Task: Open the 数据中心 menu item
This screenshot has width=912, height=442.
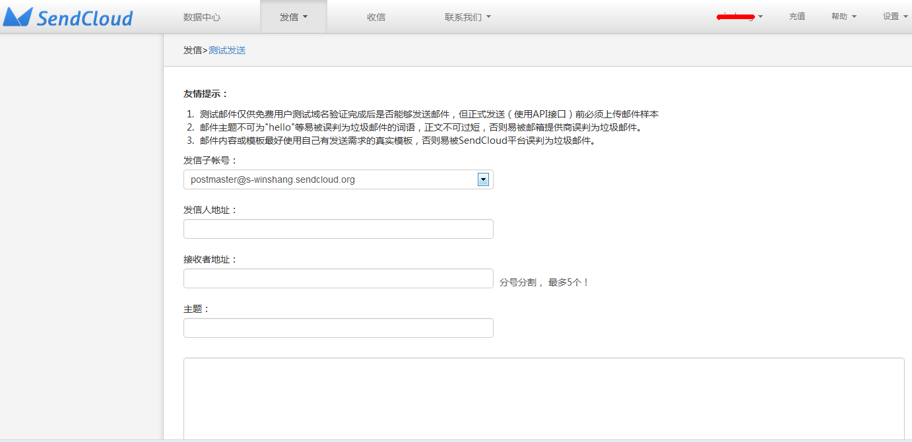Action: pos(202,17)
